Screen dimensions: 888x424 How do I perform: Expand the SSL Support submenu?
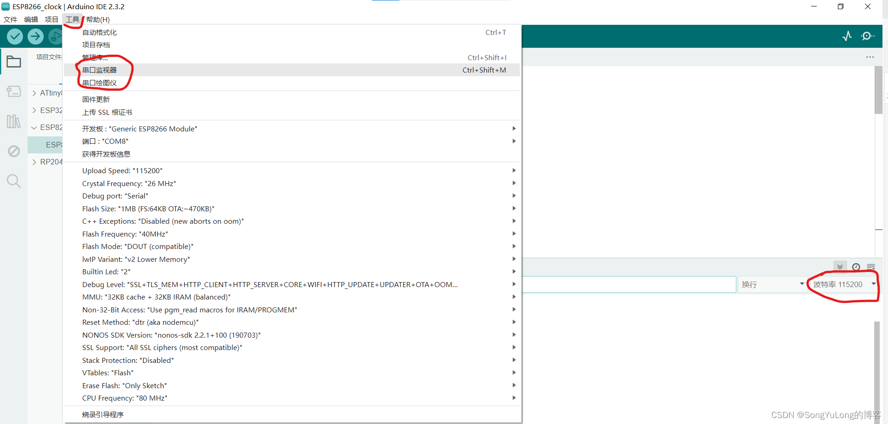292,347
